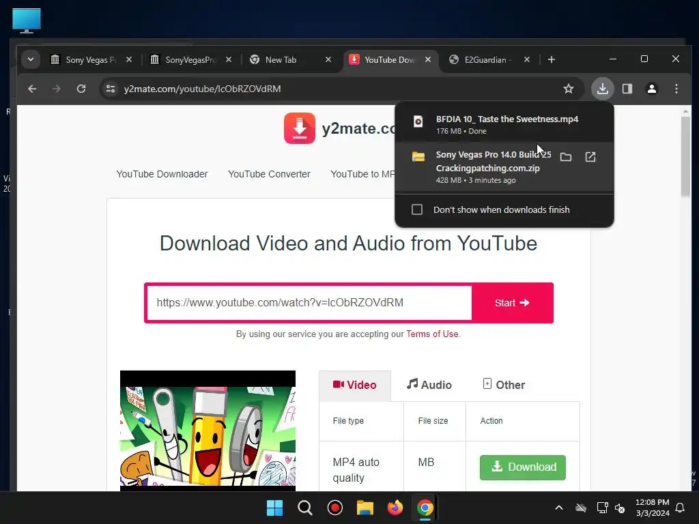The image size is (699, 524).
Task: Open the notification bell in system tray
Action: (x=680, y=508)
